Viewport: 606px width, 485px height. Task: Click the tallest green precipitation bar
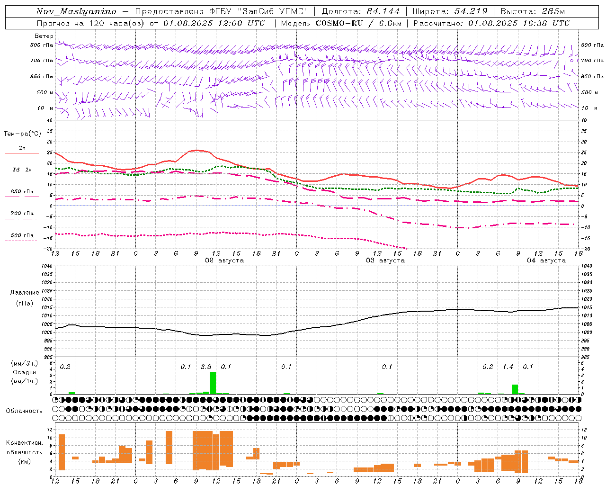pos(213,383)
